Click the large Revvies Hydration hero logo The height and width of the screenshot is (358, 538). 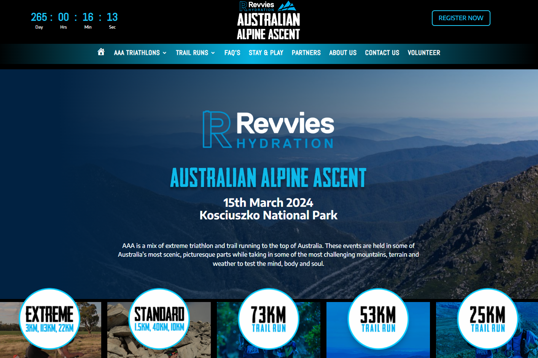coord(269,129)
